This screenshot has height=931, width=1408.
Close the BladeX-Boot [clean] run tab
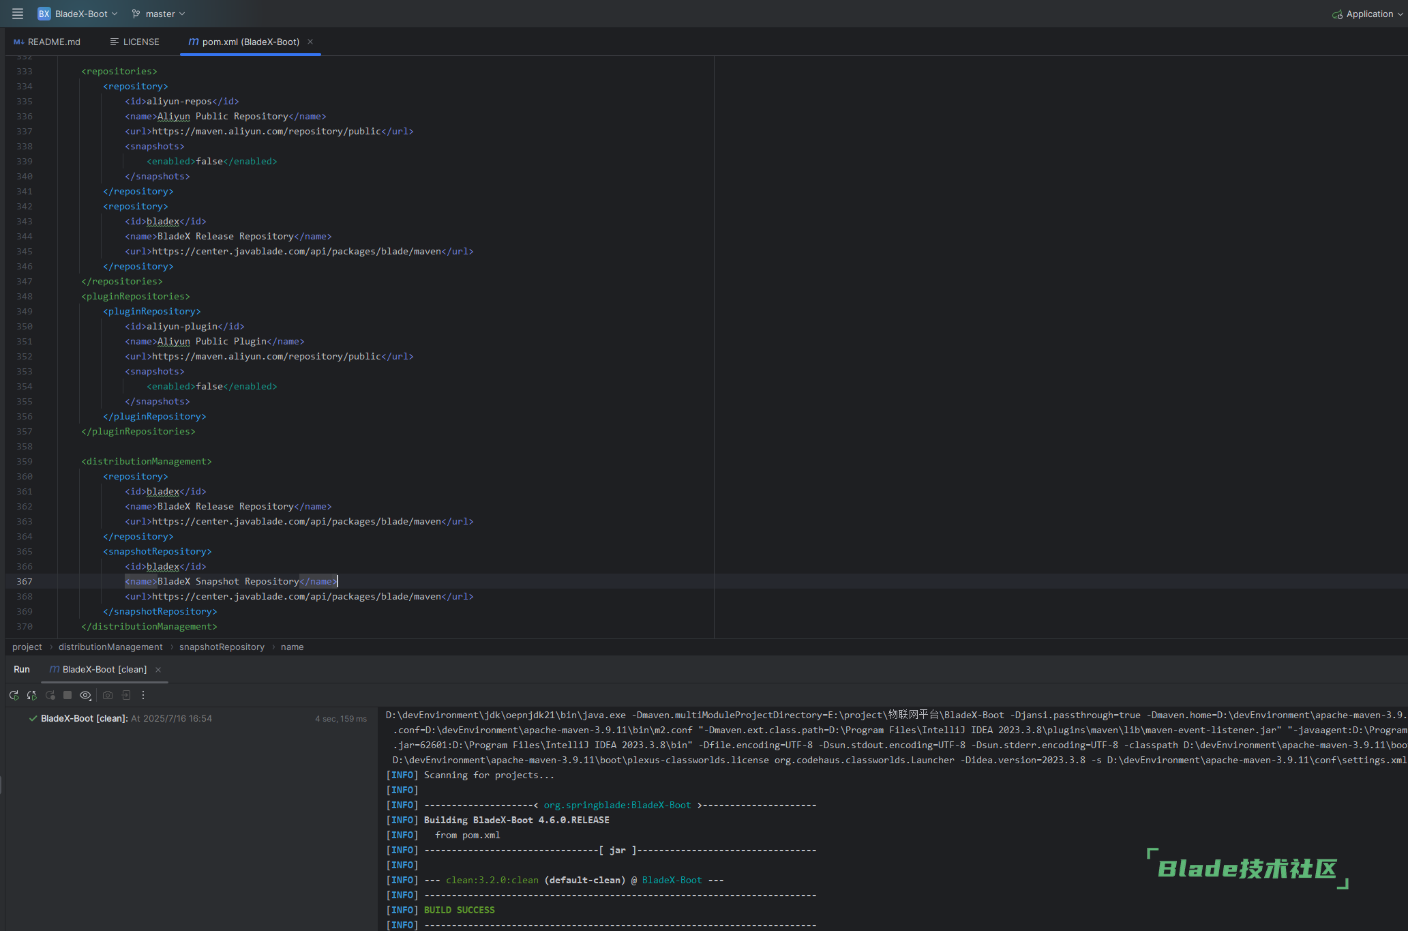coord(158,670)
